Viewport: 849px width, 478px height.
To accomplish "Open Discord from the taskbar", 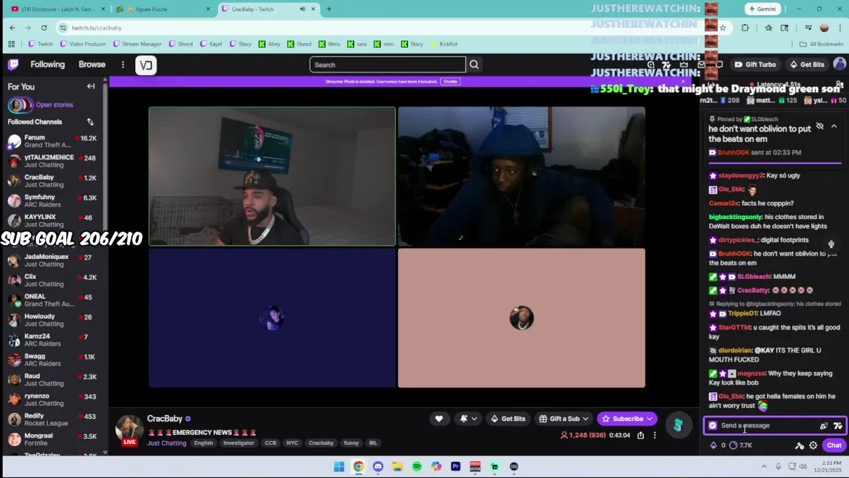I will pos(378,467).
